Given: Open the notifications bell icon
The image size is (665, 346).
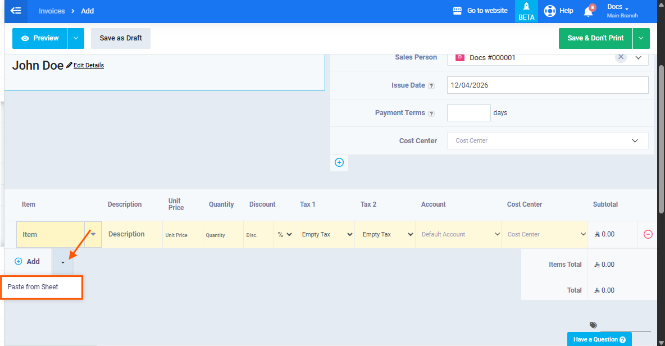Looking at the screenshot, I should click(588, 11).
